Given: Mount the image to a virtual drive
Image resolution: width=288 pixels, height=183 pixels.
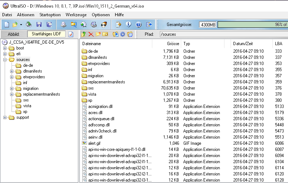Looking at the screenshot, I should click(94, 25).
